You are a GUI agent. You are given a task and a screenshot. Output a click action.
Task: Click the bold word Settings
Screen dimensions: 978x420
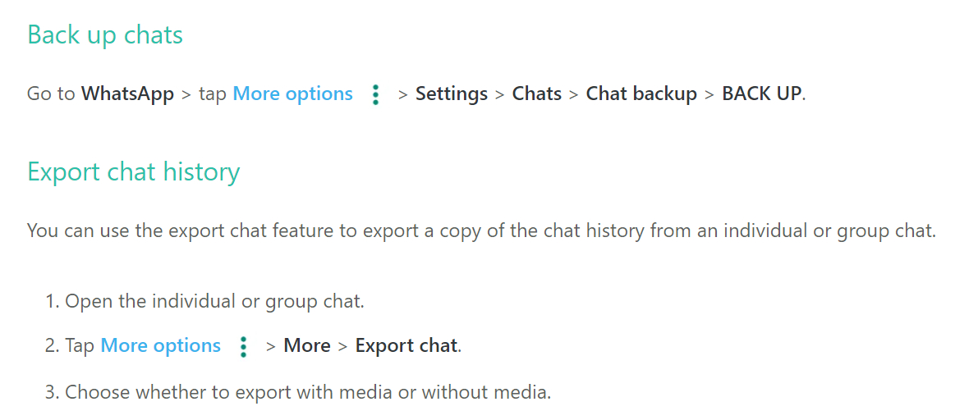pyautogui.click(x=452, y=94)
